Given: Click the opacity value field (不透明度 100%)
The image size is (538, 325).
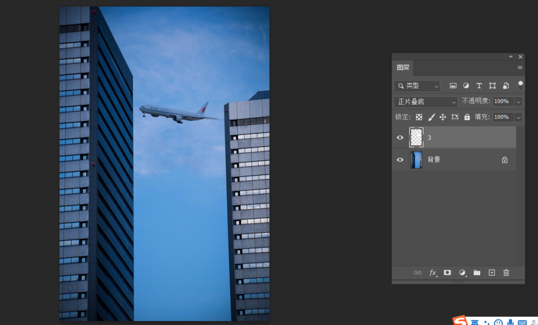Looking at the screenshot, I should (503, 102).
